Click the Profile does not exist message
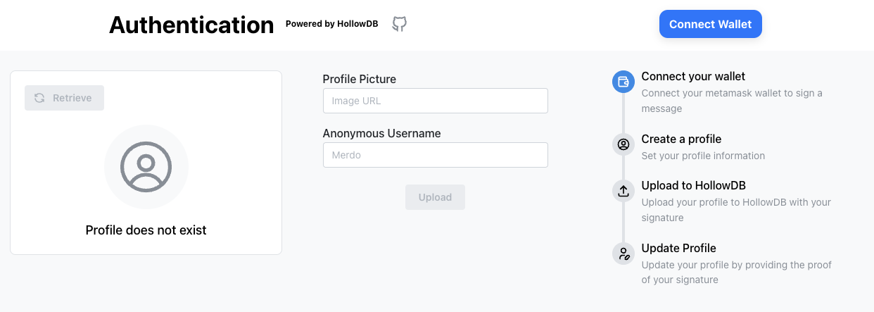The height and width of the screenshot is (312, 874). [x=146, y=230]
